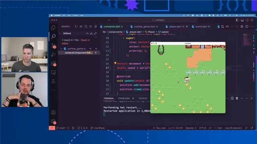Image resolution: width=257 pixels, height=144 pixels.
Task: Collapse zombie_game.dart search result group
Action: pos(61,49)
